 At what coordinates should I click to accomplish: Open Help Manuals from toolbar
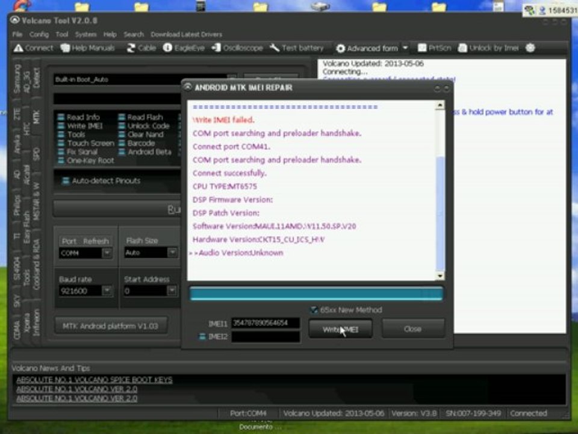pos(88,48)
